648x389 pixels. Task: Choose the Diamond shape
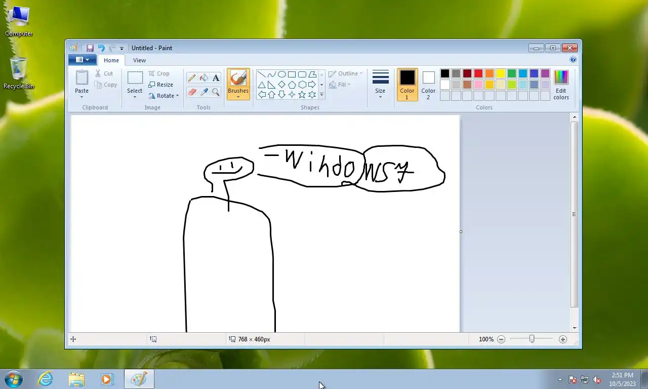click(x=282, y=85)
